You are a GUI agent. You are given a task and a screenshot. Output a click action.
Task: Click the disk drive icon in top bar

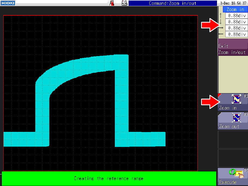(124, 3)
